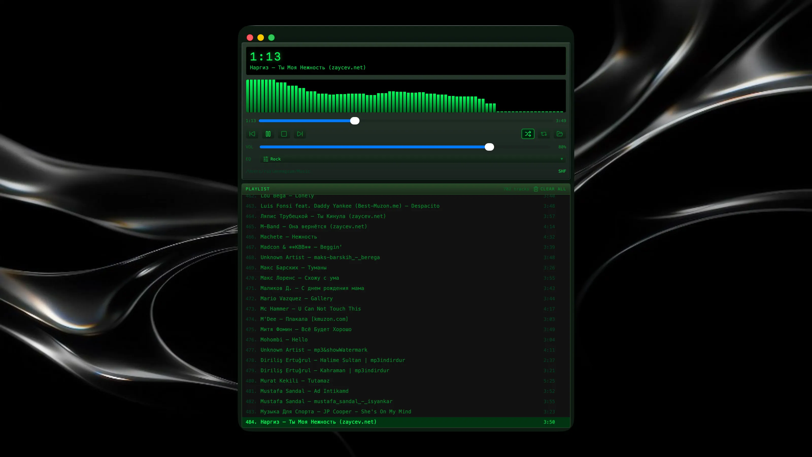Select track 464 Ляпис Трубецкой
The height and width of the screenshot is (457, 812).
pyautogui.click(x=406, y=216)
